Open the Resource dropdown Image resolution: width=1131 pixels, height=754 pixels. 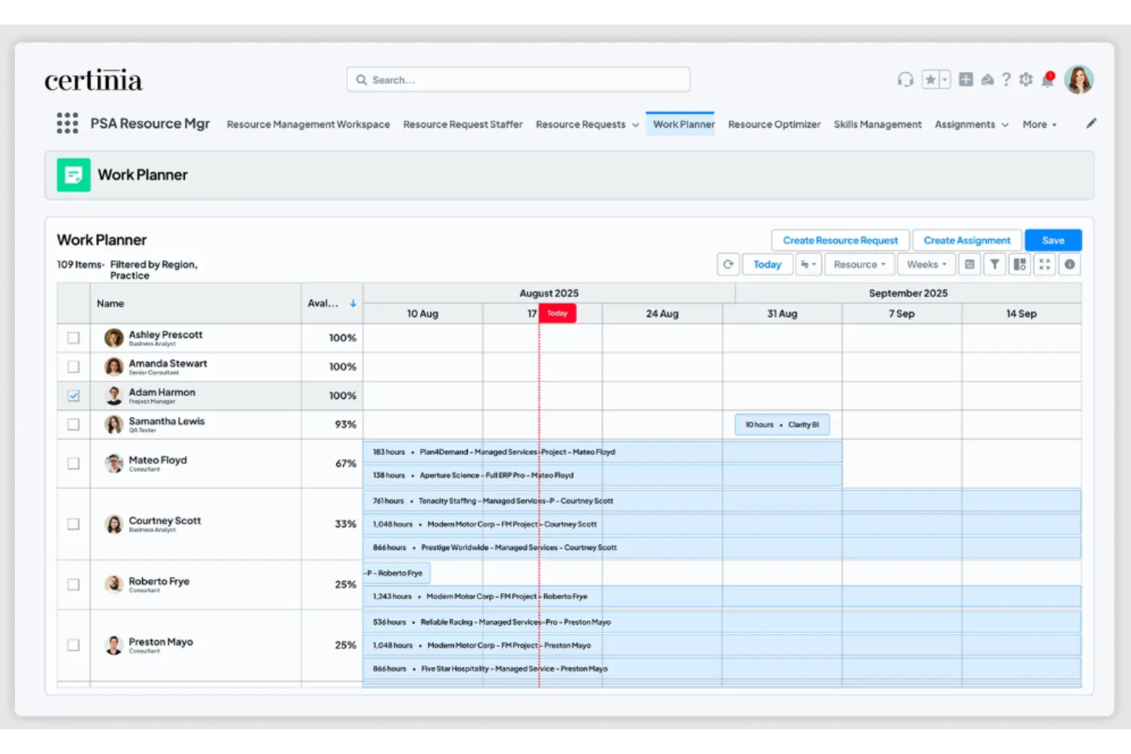click(x=860, y=264)
